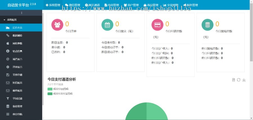
Task: Click the light green 码支付qq扫码 legend swatch
Action: (x=50, y=89)
